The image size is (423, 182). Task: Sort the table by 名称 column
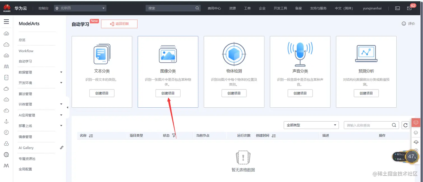(91, 136)
